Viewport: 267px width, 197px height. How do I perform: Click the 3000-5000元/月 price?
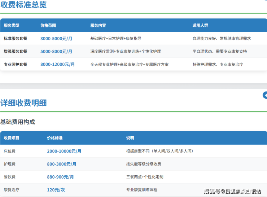56,39
